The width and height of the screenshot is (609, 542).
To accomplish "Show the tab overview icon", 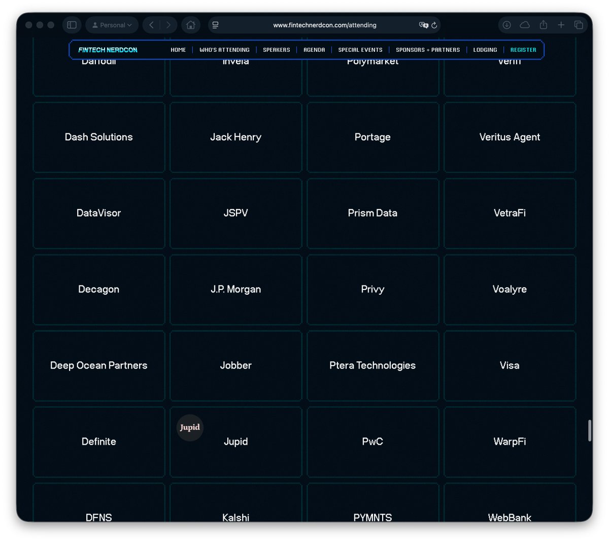I will coord(579,25).
